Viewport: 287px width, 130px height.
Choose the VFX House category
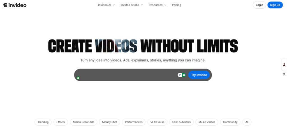(157, 122)
